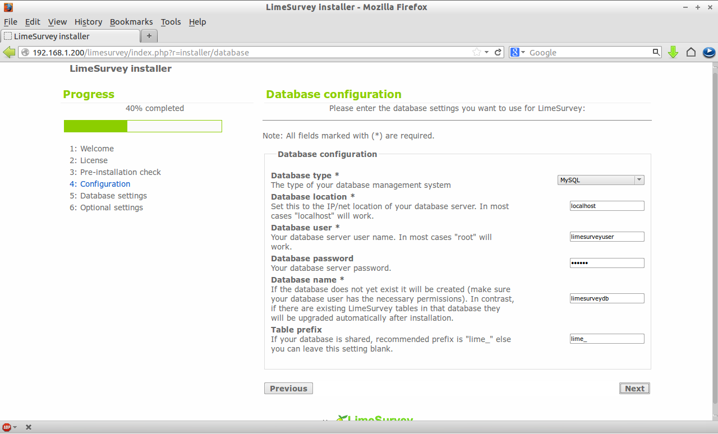Image resolution: width=718 pixels, height=434 pixels.
Task: Go to the home page icon
Action: pos(691,52)
